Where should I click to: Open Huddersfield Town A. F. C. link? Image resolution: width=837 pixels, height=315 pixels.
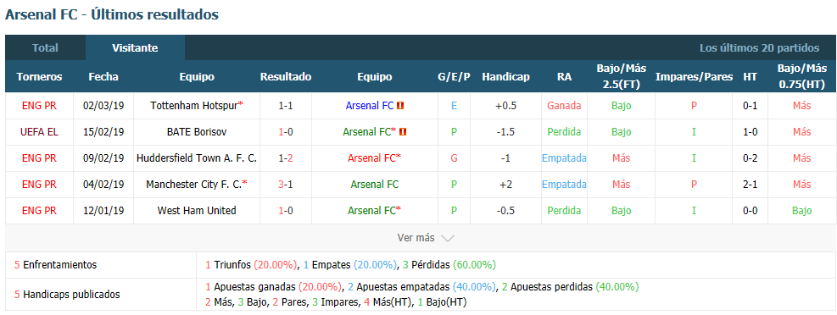(x=197, y=157)
